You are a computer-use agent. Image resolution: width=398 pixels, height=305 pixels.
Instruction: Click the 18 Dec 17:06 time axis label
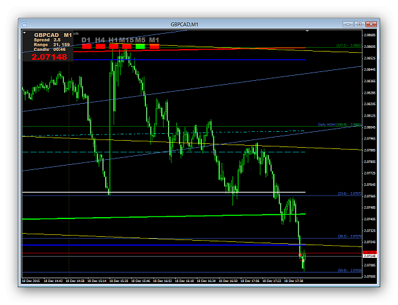(250, 281)
